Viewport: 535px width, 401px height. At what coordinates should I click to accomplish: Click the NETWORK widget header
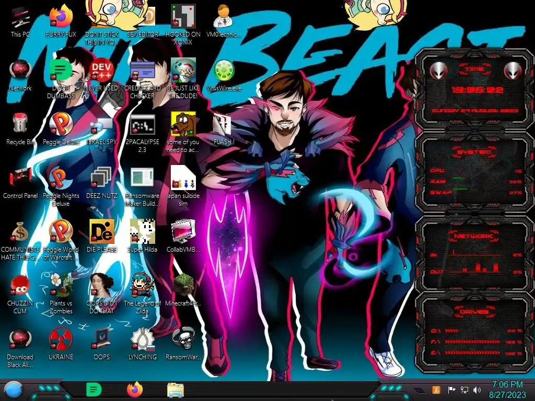click(x=474, y=235)
